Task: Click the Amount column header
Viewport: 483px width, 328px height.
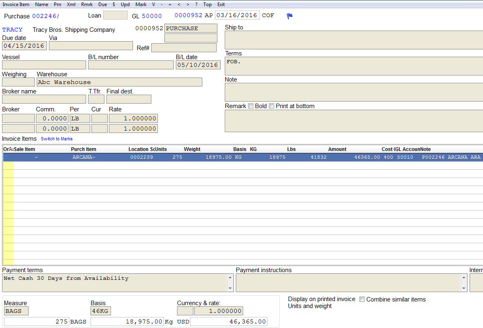Action: point(337,149)
